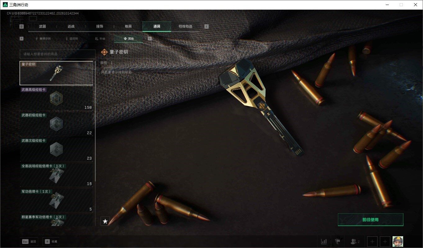Minimize the 三角洲行动 window
The height and width of the screenshot is (248, 423).
pos(387,5)
